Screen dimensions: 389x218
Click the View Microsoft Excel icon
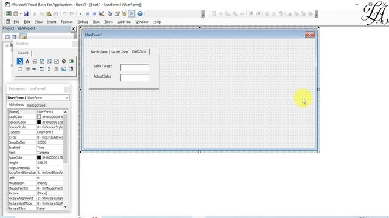pyautogui.click(x=9, y=14)
